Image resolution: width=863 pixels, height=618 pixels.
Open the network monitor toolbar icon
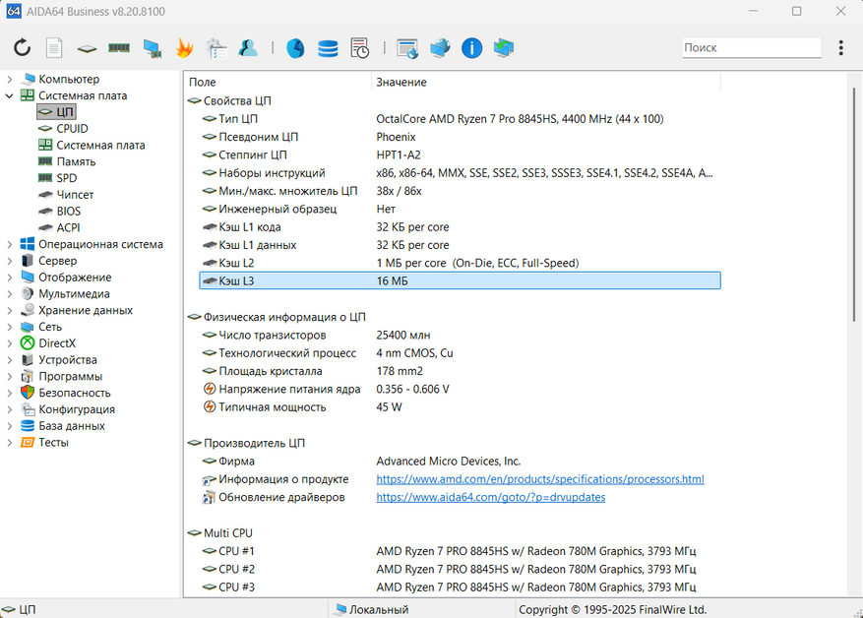152,48
